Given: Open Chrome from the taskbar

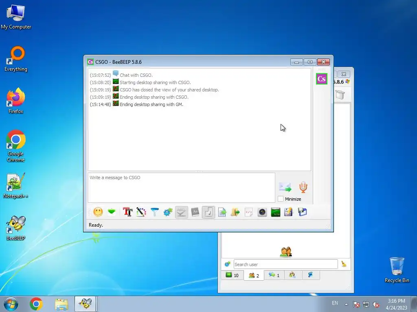Looking at the screenshot, I should pos(36,304).
